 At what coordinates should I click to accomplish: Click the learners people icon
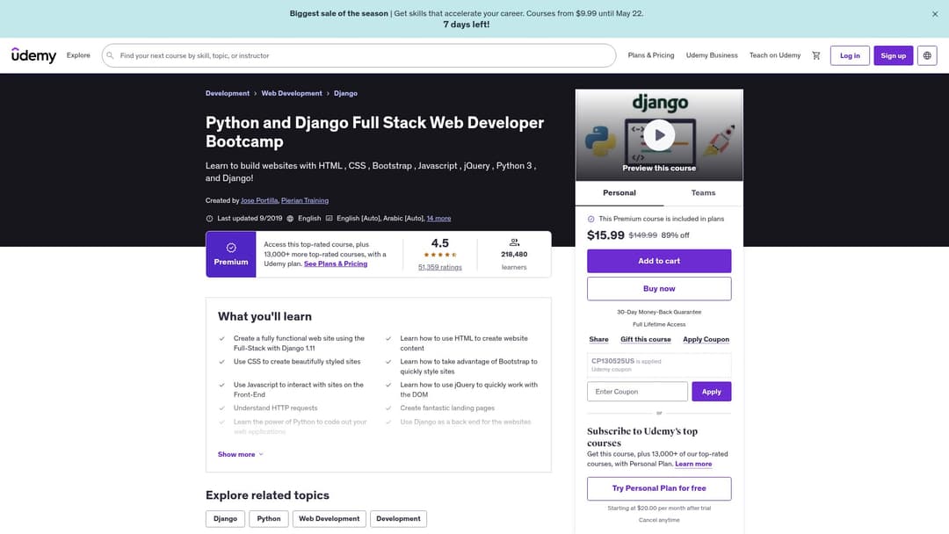[514, 242]
